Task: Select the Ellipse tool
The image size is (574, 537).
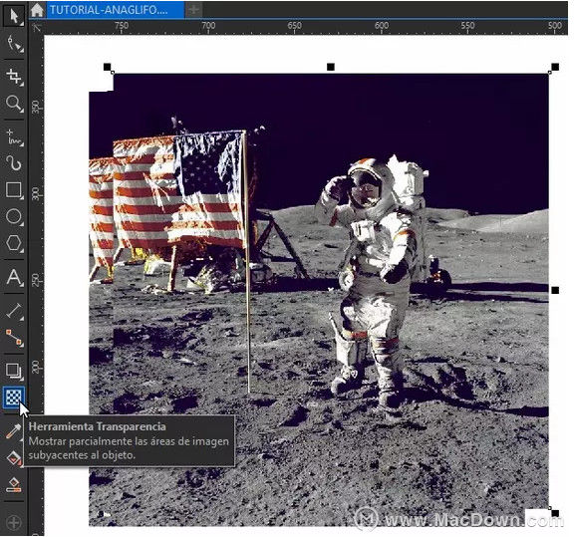Action: (x=14, y=217)
